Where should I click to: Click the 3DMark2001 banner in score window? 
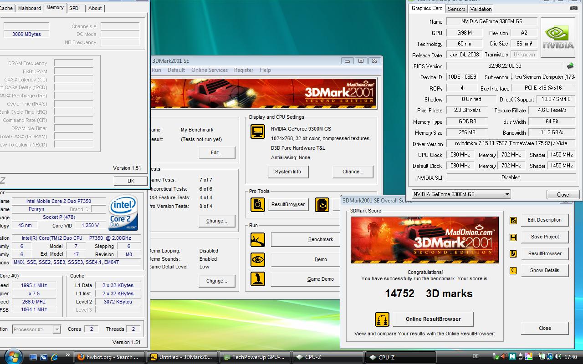424,240
